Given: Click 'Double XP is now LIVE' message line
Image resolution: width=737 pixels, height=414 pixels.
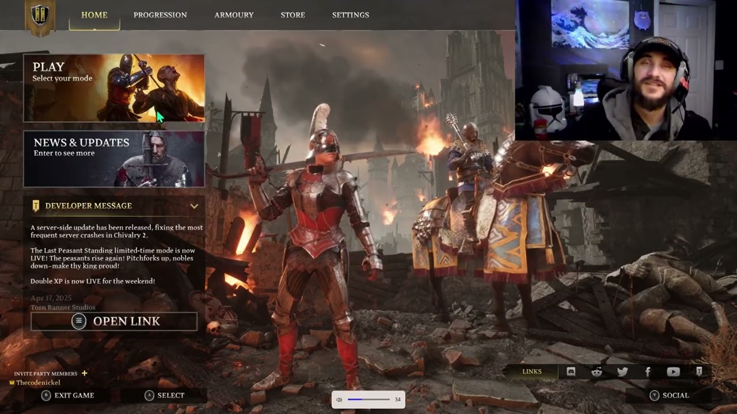Looking at the screenshot, I should [x=93, y=281].
